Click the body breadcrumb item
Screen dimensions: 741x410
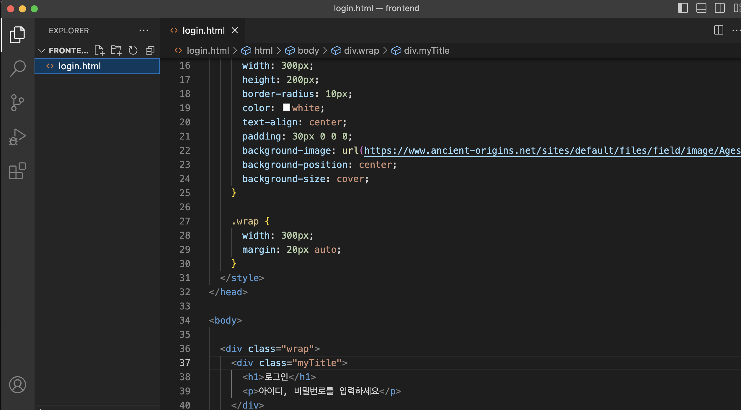coord(302,50)
